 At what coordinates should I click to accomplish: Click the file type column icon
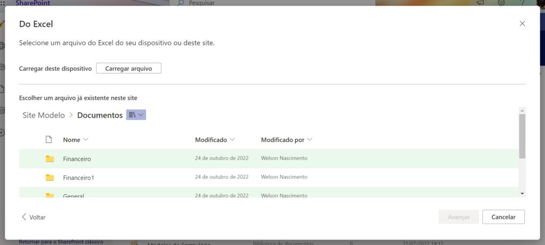click(49, 140)
